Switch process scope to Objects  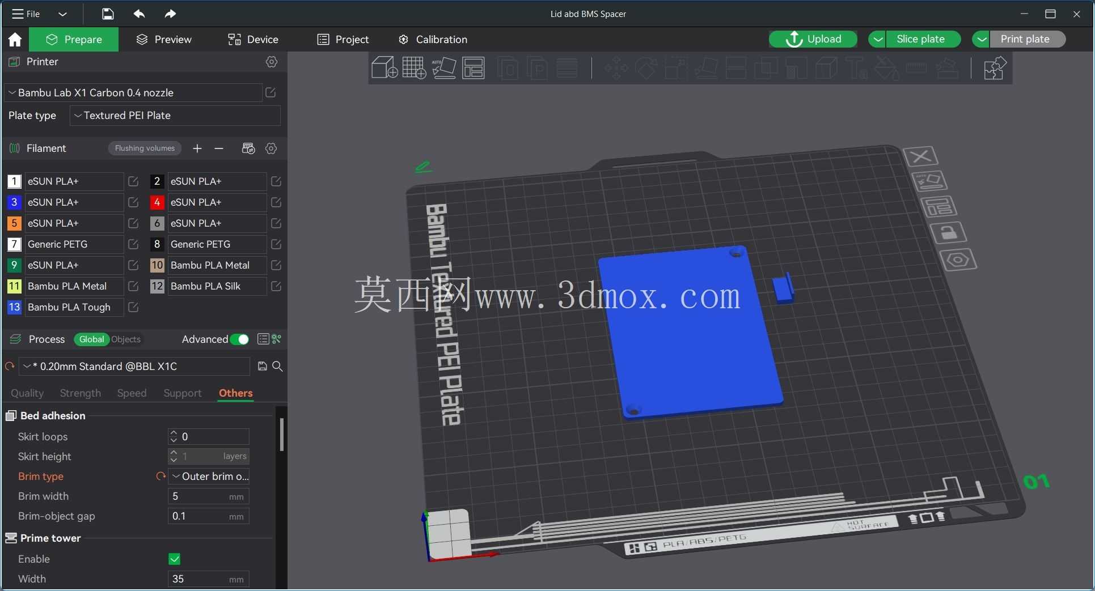pos(126,339)
